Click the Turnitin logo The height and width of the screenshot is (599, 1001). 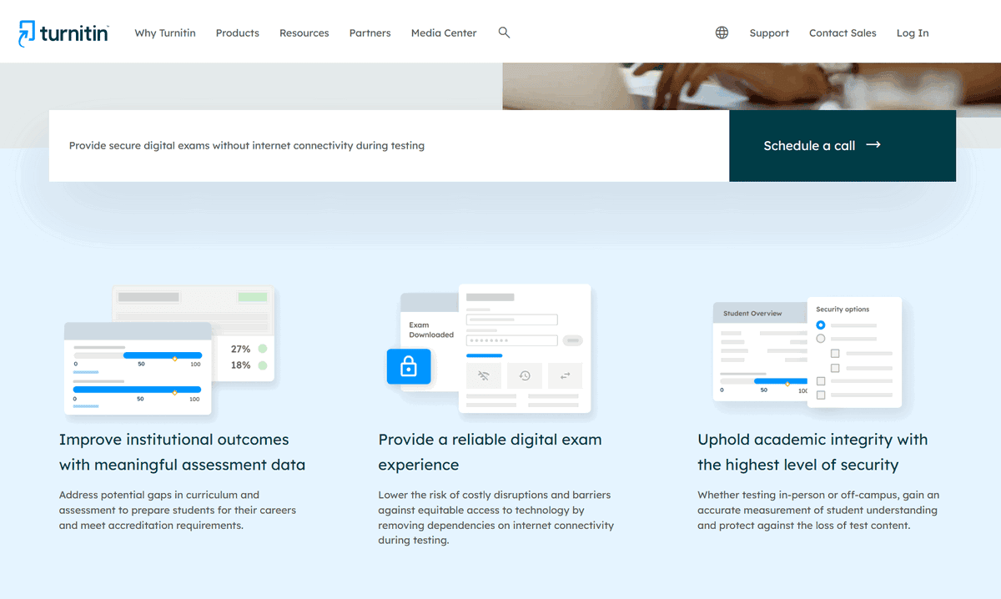point(63,33)
